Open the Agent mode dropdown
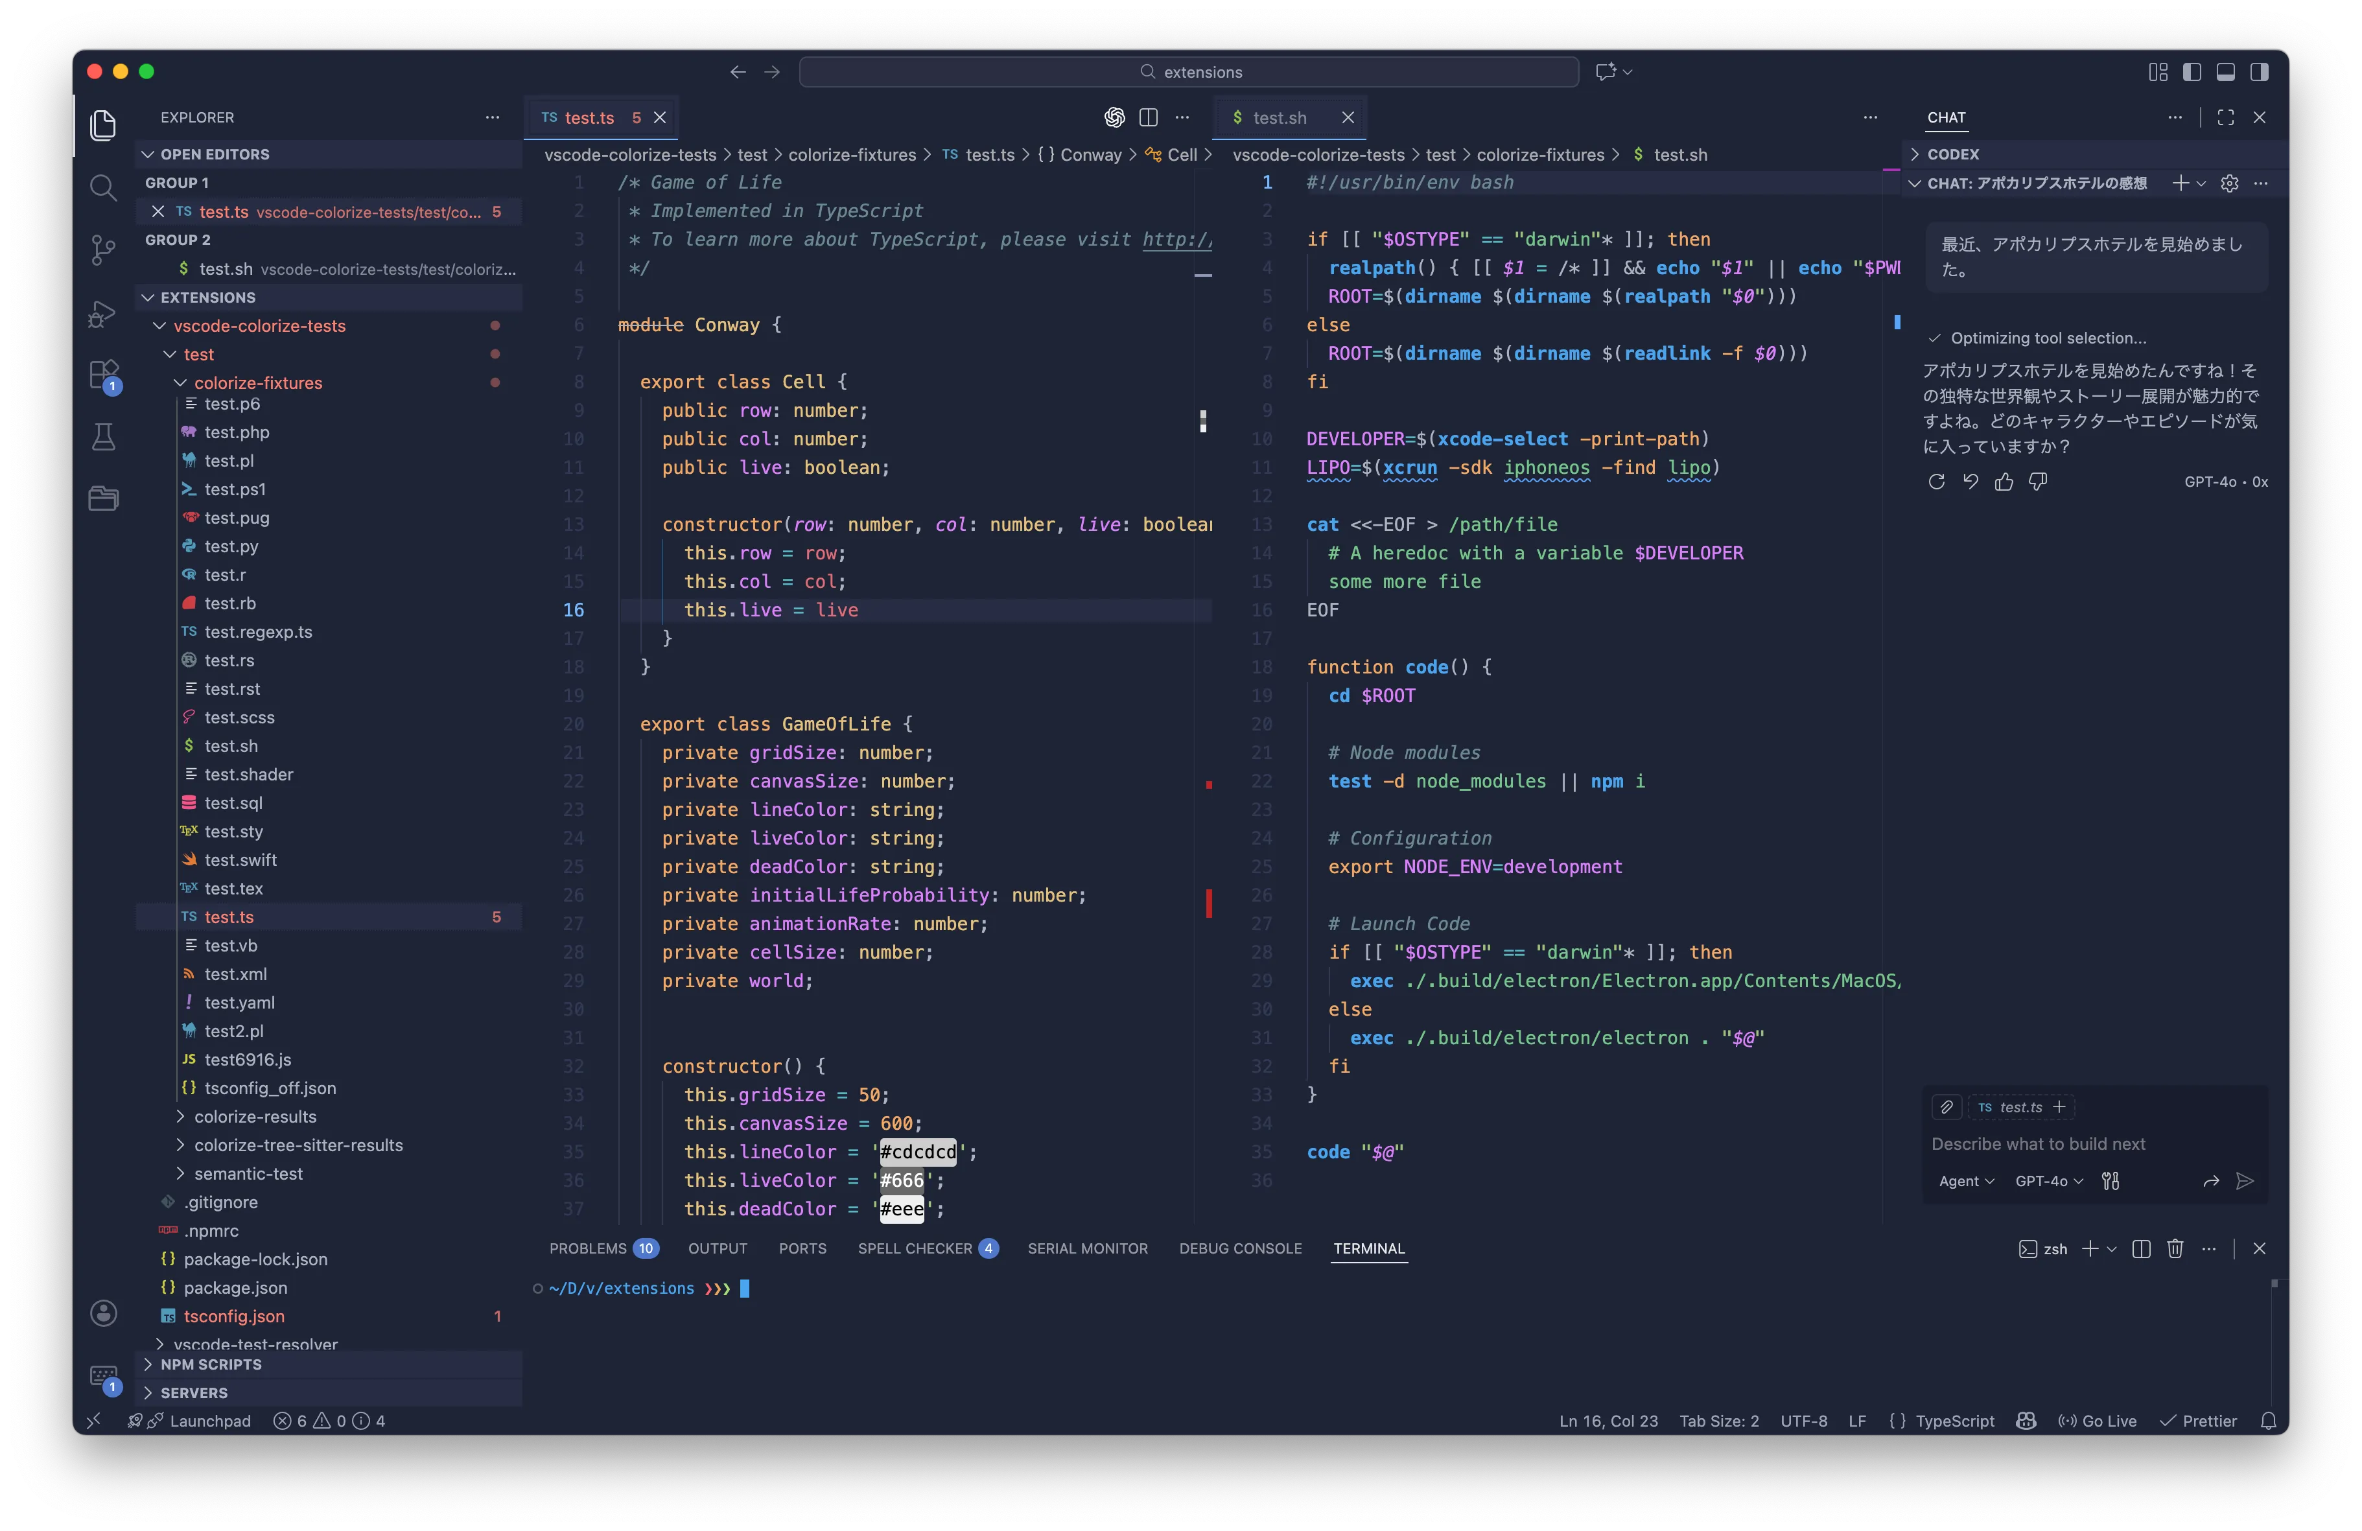The width and height of the screenshot is (2362, 1531). (x=1965, y=1181)
